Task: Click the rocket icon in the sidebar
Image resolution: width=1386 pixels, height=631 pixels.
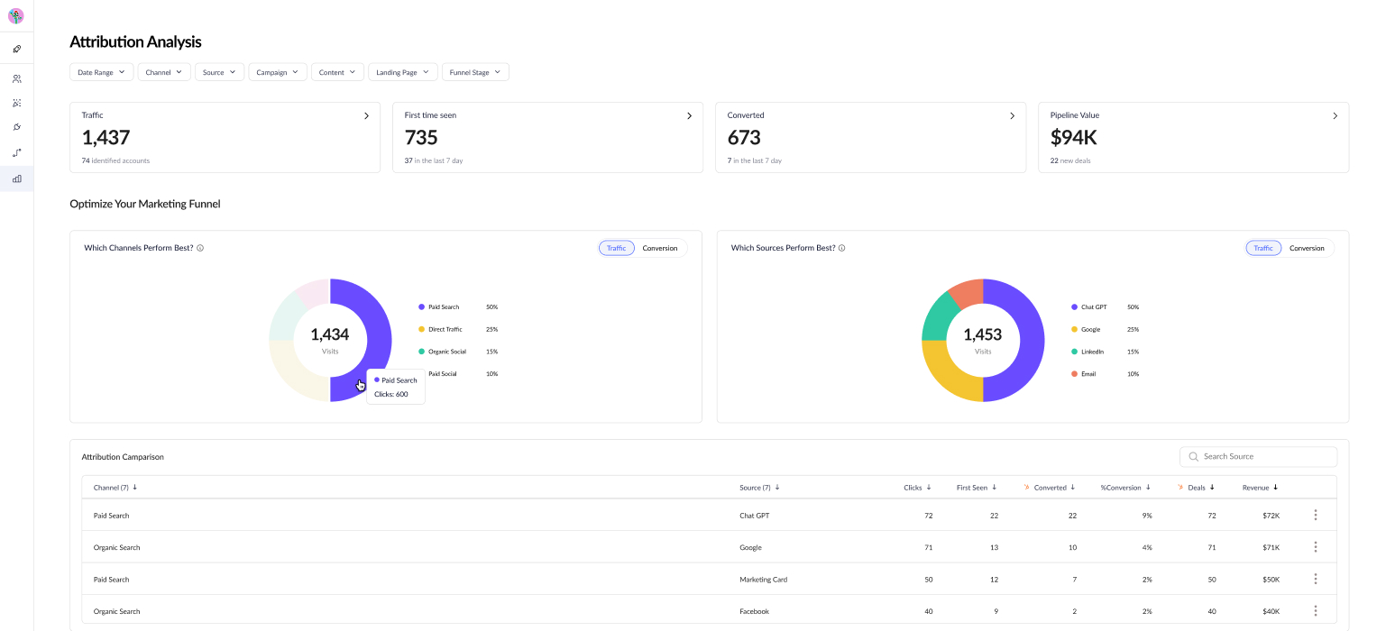Action: [x=16, y=49]
